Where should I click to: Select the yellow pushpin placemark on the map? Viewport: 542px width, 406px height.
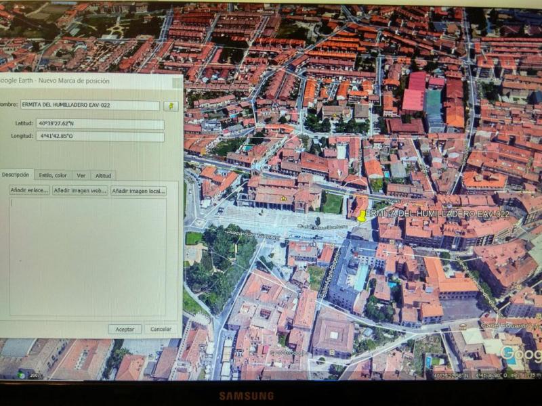point(362,216)
